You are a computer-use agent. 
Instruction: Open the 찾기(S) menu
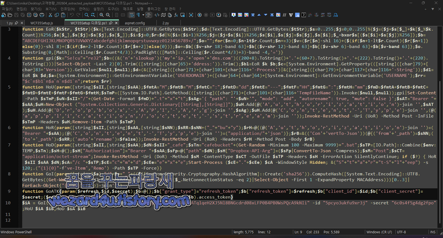(36, 9)
